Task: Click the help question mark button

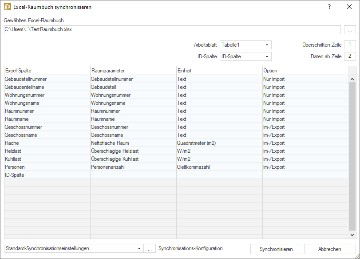Action: coord(329,7)
